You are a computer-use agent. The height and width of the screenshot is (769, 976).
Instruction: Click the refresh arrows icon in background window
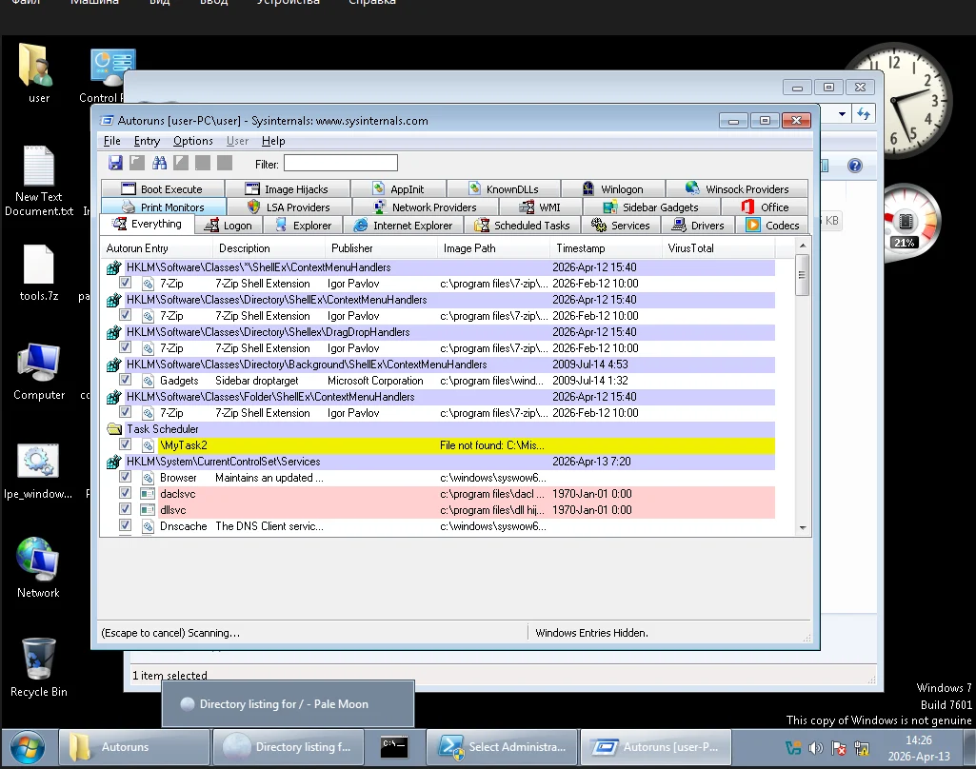[x=864, y=114]
